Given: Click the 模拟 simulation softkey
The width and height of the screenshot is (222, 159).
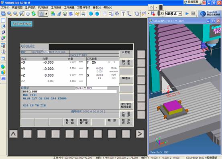Looking at the screenshot, I should click(x=112, y=122).
